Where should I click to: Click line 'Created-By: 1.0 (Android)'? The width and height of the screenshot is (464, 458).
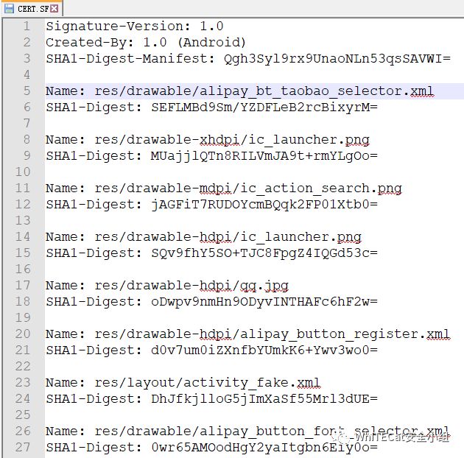click(146, 42)
